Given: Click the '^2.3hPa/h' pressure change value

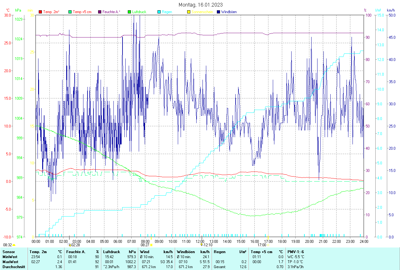Looking at the screenshot, I should [112, 267].
